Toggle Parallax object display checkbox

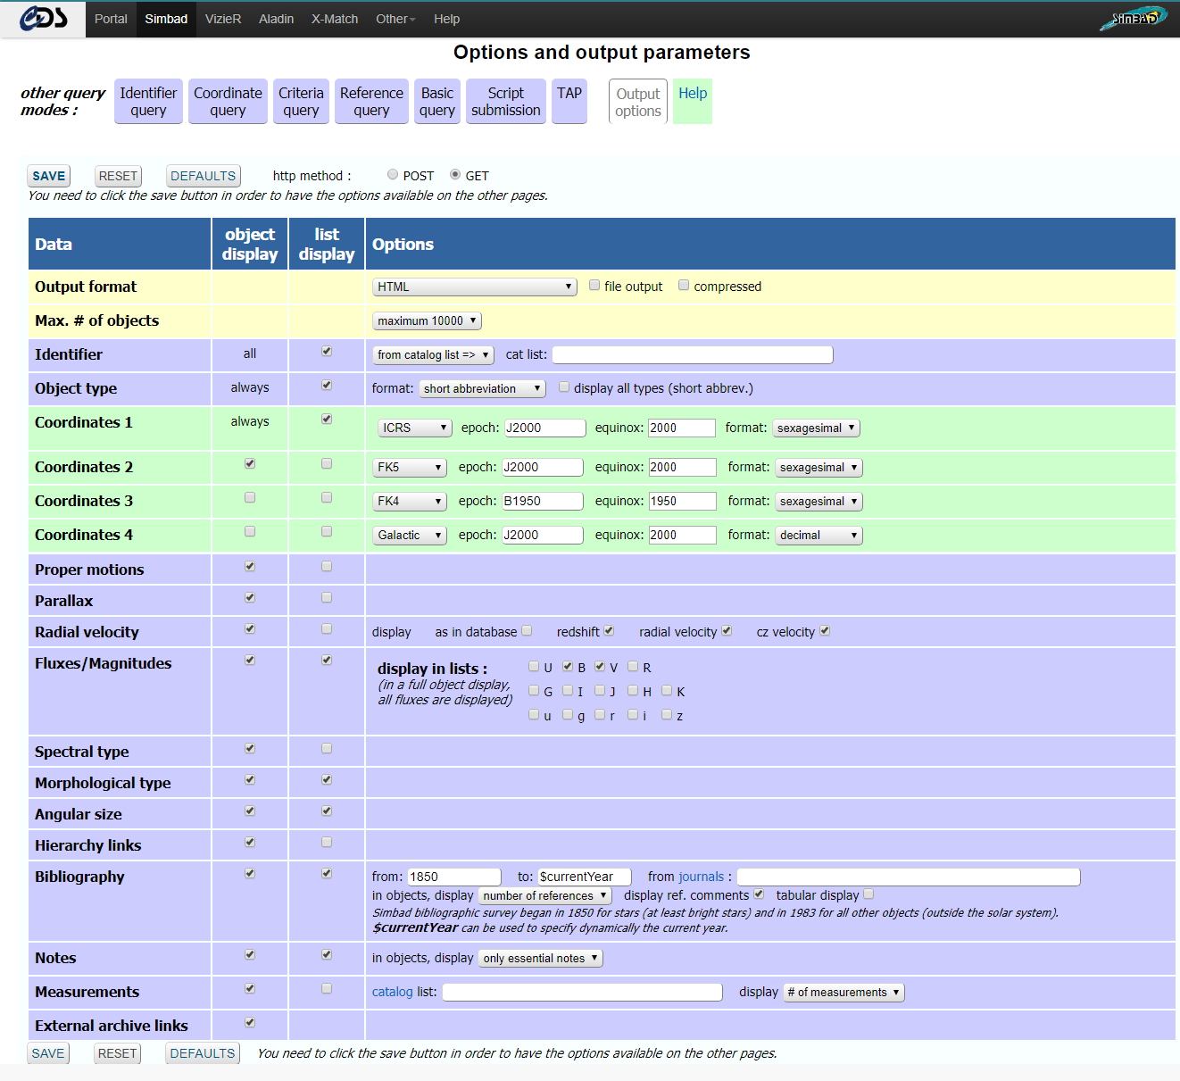(250, 598)
